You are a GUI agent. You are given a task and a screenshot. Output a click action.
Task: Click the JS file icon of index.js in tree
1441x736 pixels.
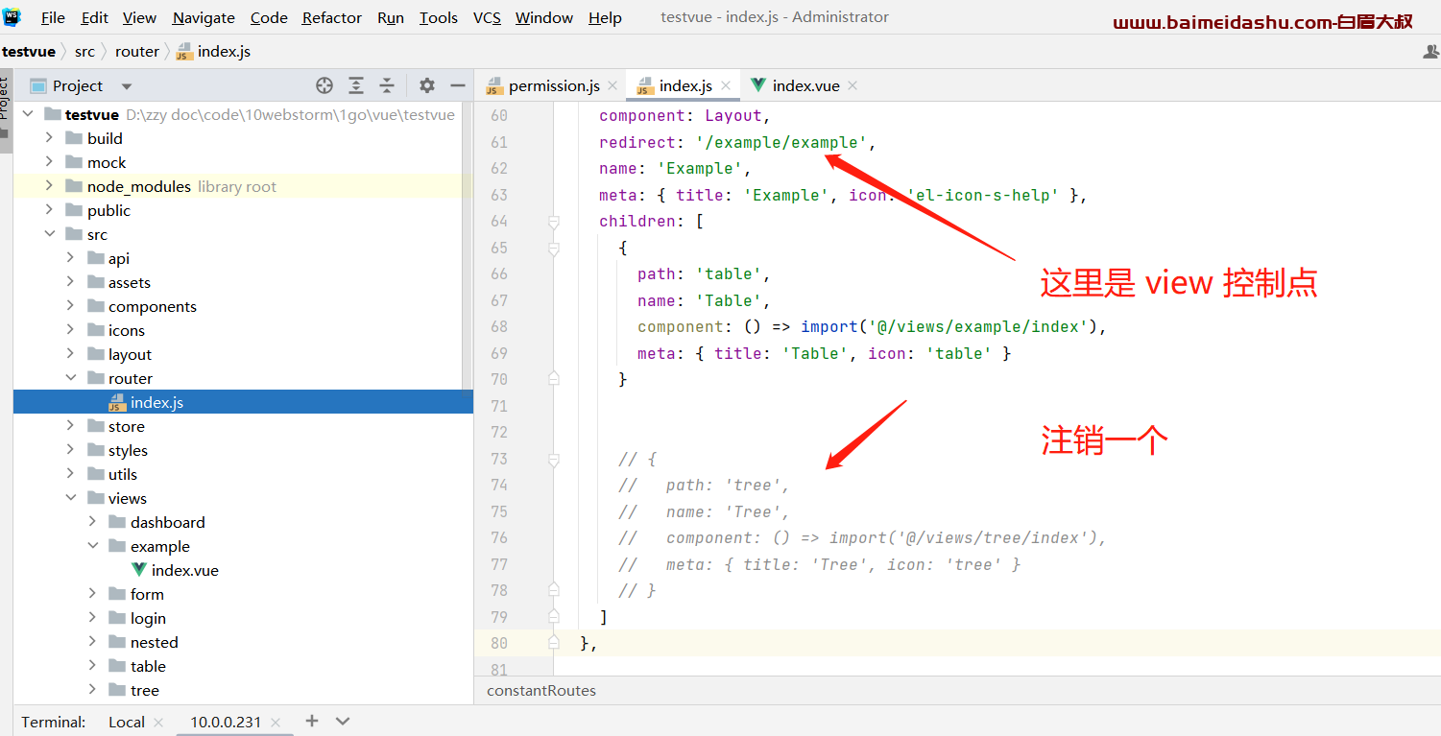pos(118,402)
